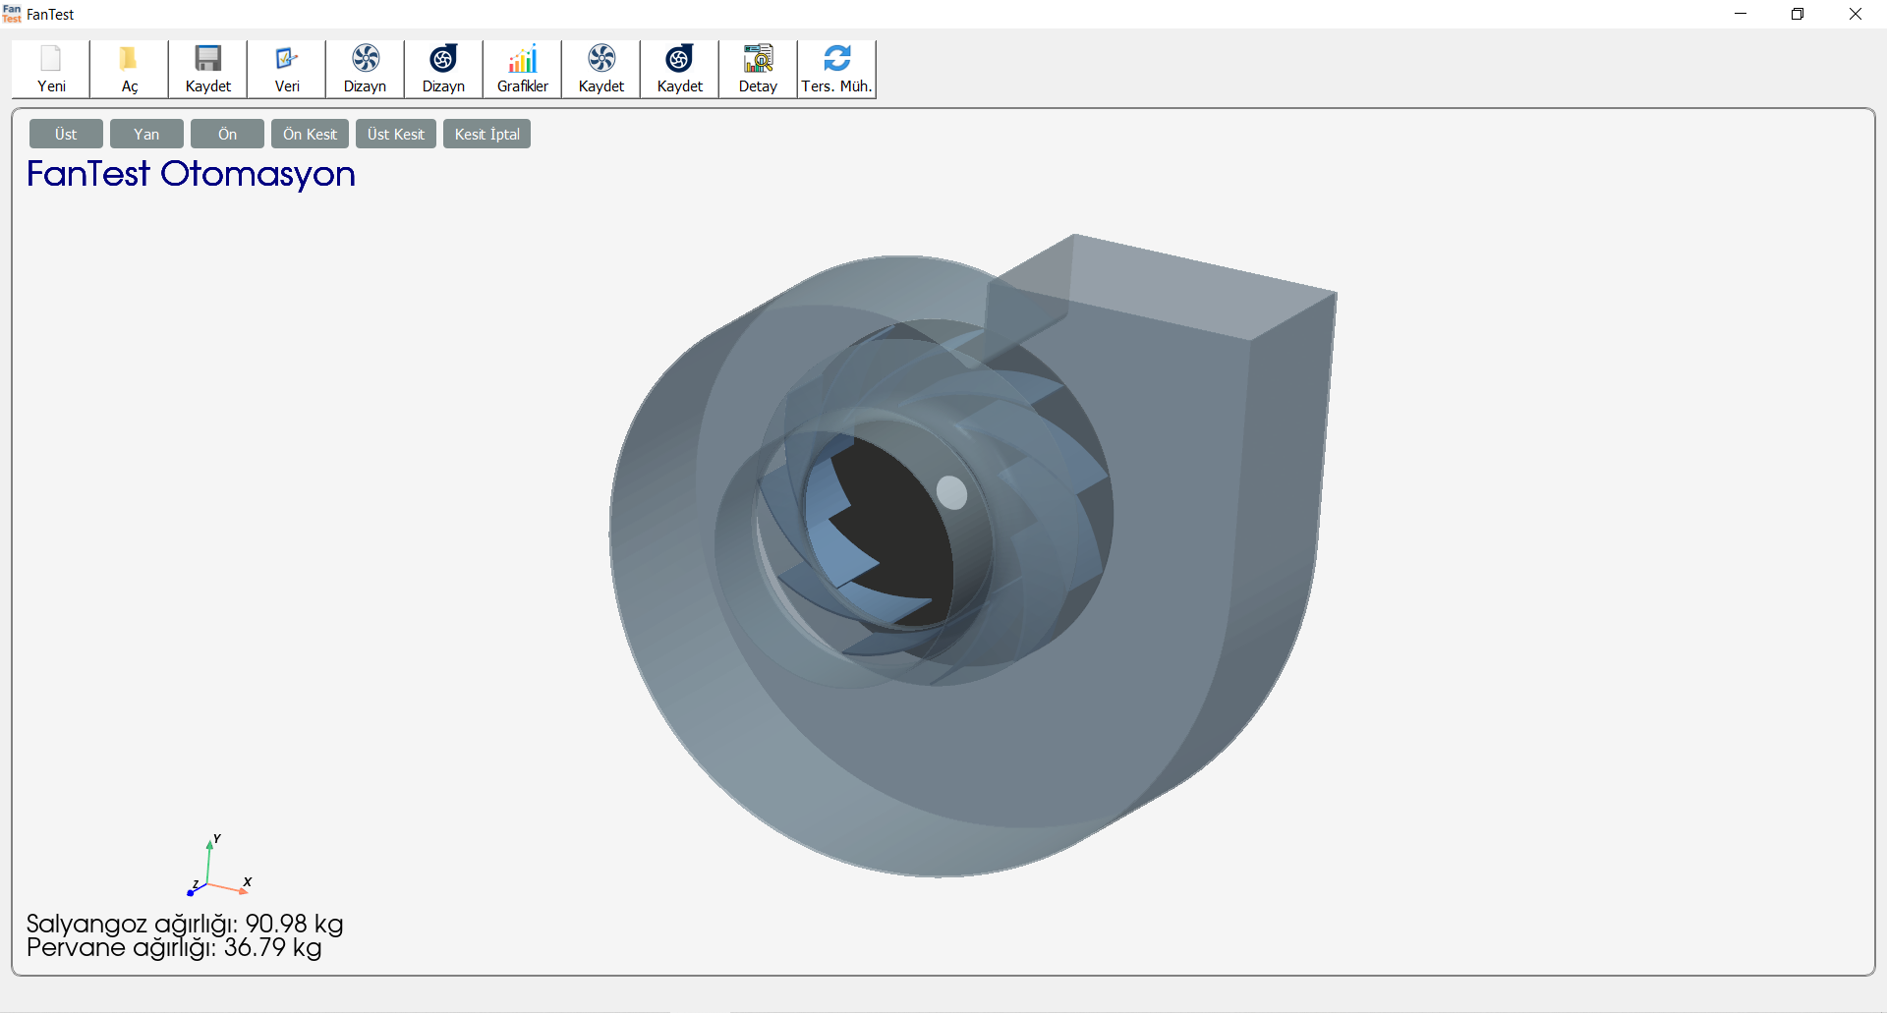1887x1013 pixels.
Task: Cancel the section cut with Kesit İptal
Action: click(x=486, y=134)
